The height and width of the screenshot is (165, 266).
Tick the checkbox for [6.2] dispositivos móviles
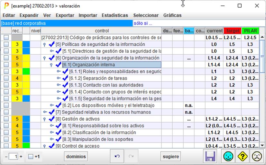click(x=6, y=105)
